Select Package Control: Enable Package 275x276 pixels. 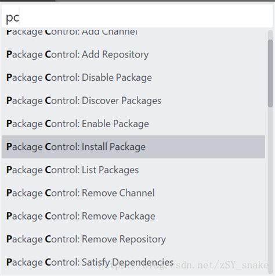point(133,124)
